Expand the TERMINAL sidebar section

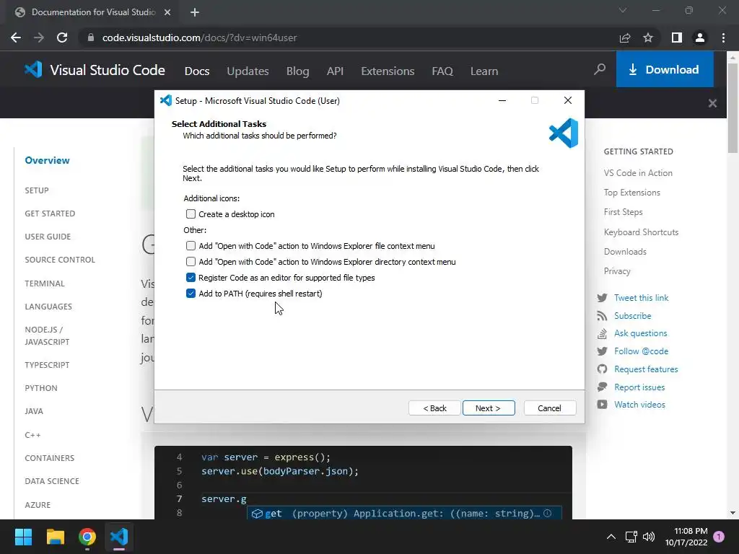[45, 283]
